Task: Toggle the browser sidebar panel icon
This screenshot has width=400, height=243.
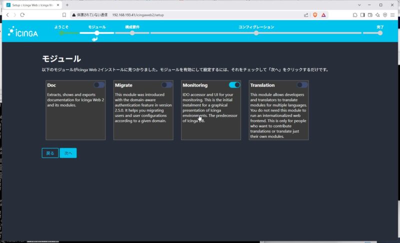Action: click(x=362, y=15)
